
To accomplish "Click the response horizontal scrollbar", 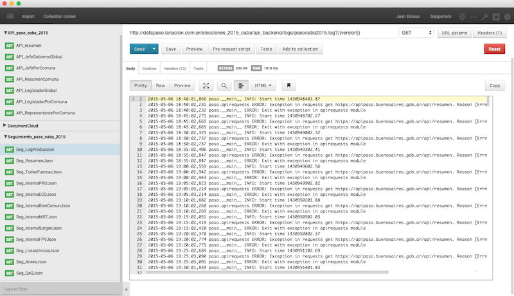I will click(x=267, y=272).
